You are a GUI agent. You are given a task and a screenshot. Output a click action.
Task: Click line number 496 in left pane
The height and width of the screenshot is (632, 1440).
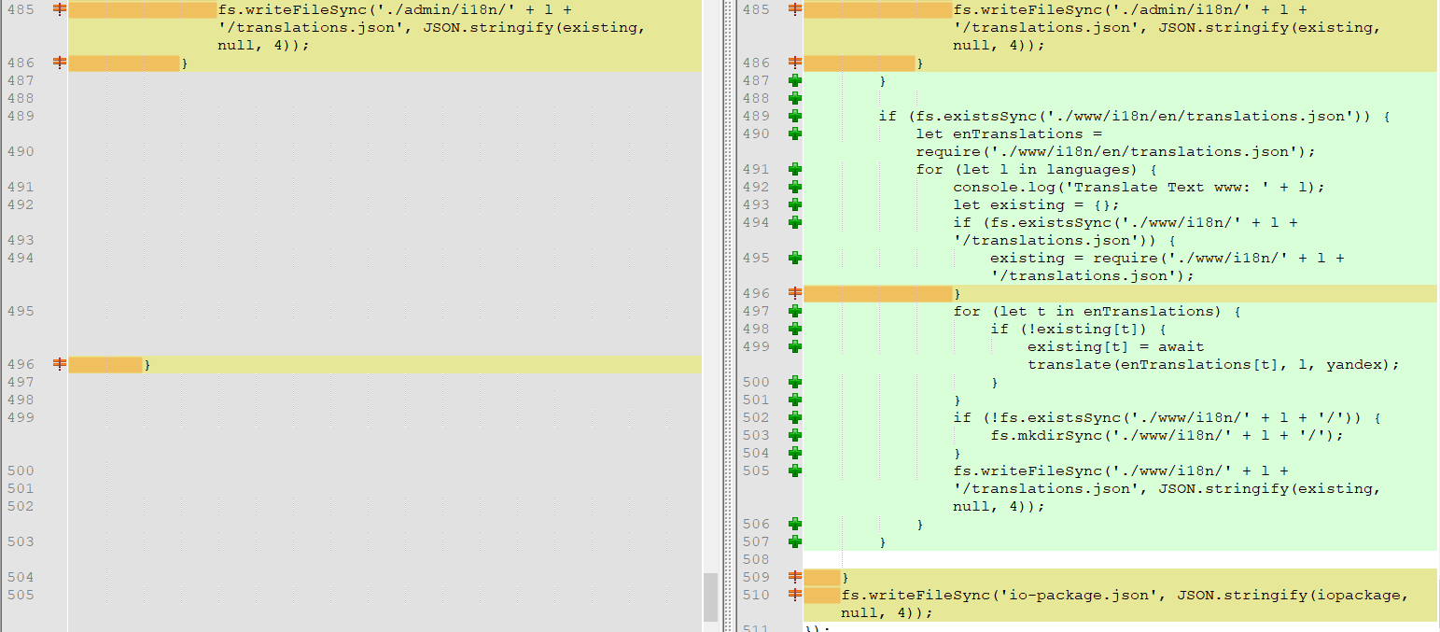tap(20, 364)
